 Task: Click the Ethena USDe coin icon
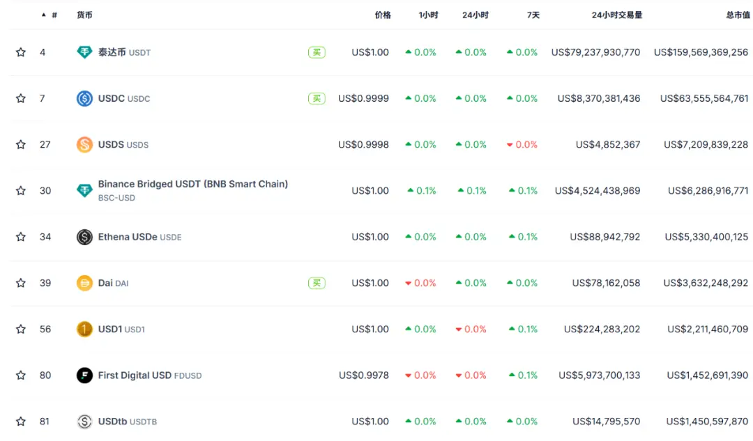[x=84, y=237]
